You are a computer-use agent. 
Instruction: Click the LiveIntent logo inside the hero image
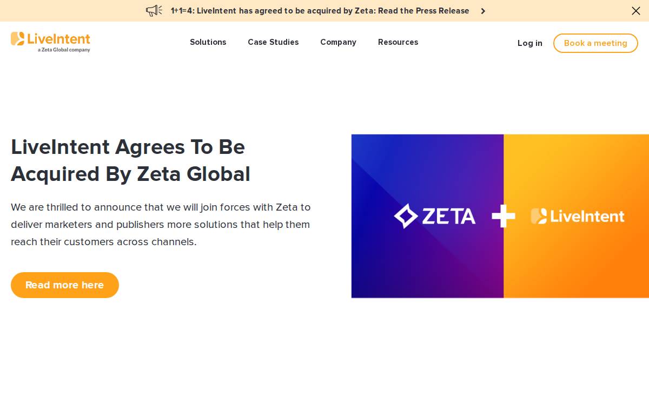click(578, 216)
